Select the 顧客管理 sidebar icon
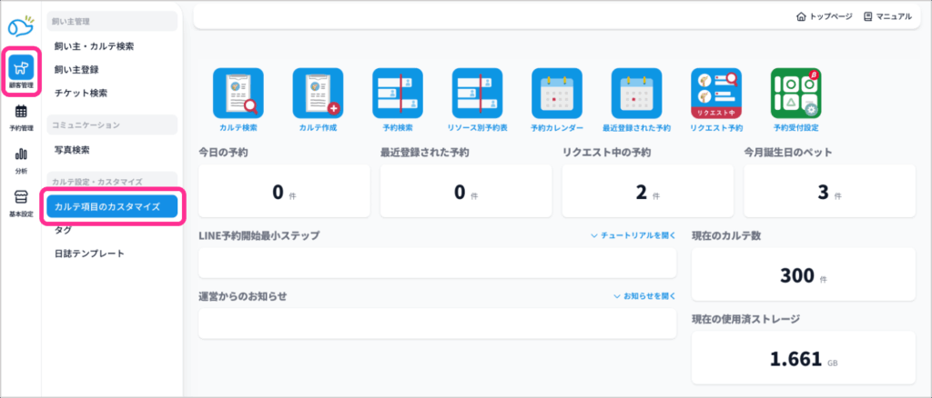Image resolution: width=932 pixels, height=398 pixels. tap(21, 71)
